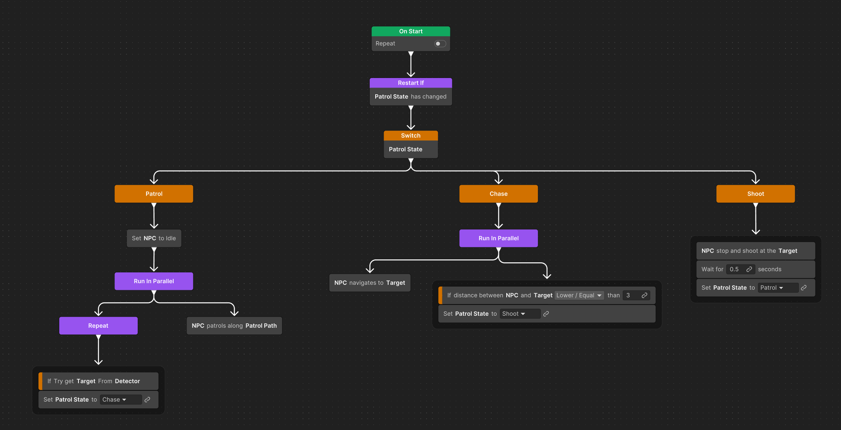Click the link icon beside the 0.5 seconds value
The width and height of the screenshot is (841, 430).
click(750, 269)
